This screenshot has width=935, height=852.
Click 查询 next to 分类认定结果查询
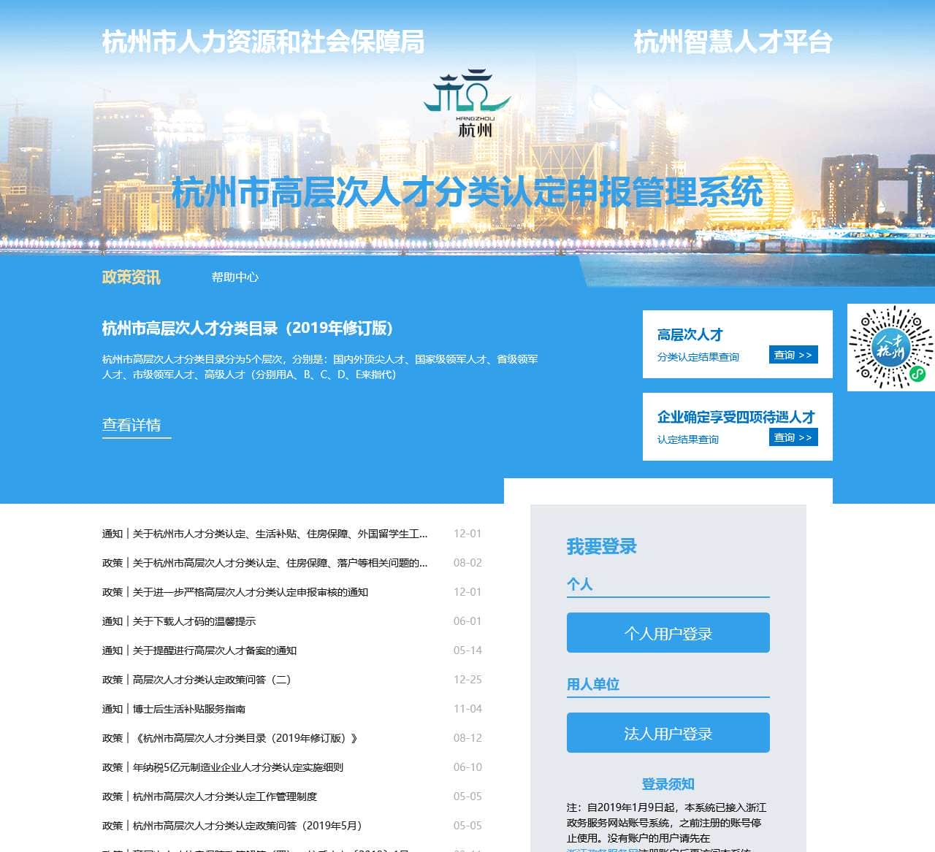click(x=793, y=355)
